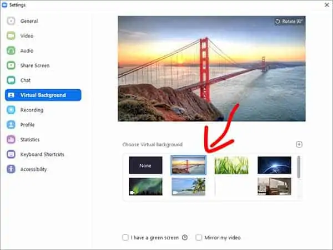This screenshot has width=333, height=250.
Task: Open Keyboard Shortcuts settings
Action: (x=42, y=154)
